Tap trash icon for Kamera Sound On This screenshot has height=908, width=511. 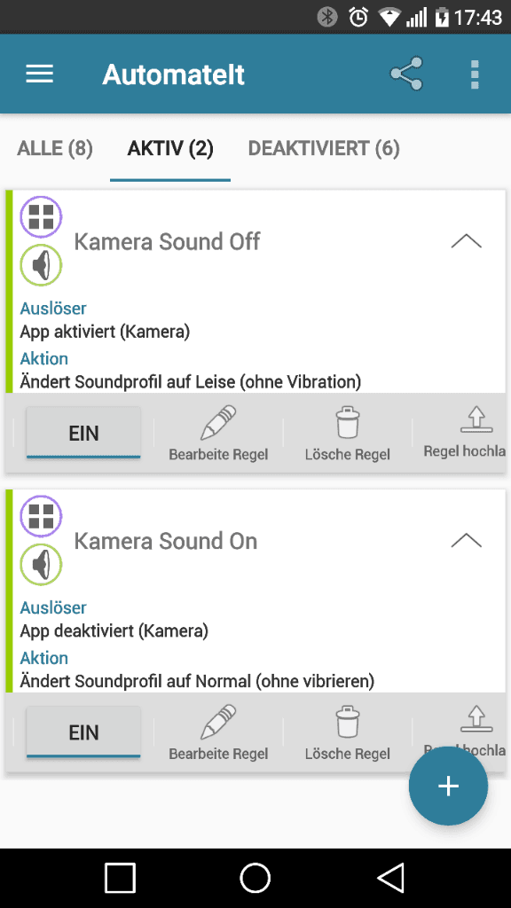pos(348,722)
